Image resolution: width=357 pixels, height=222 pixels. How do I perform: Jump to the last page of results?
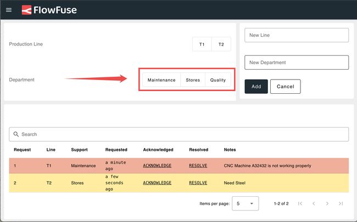click(341, 203)
